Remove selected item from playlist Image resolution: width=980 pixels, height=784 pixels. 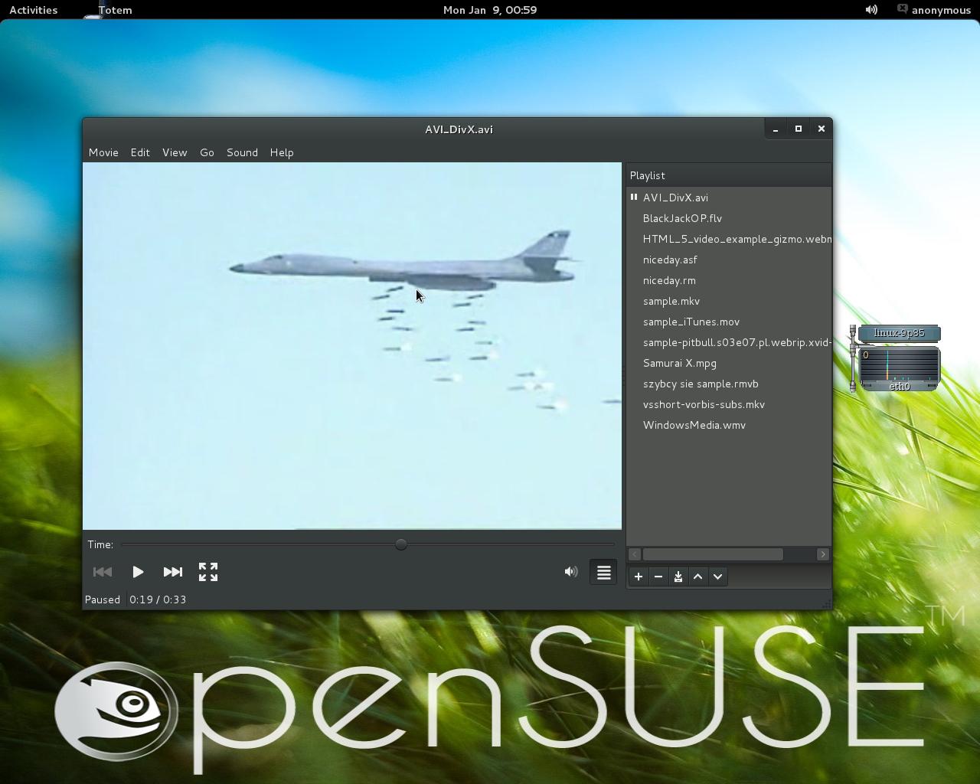point(658,577)
